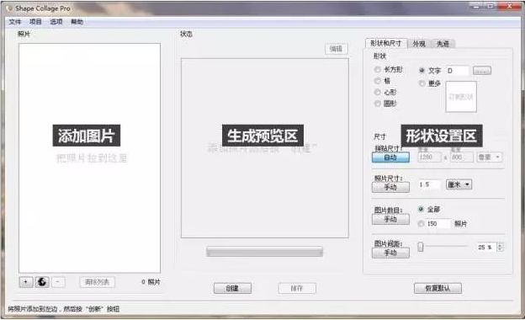Decrease spacing with the stepper down arrow
Screen dimensions: 525x320
(501, 249)
